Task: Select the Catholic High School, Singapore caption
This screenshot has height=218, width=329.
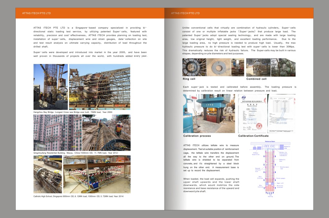Action: click(78, 196)
